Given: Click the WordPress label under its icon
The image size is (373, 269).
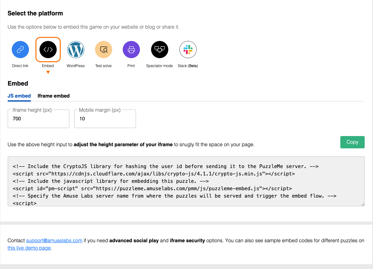Looking at the screenshot, I should (76, 66).
